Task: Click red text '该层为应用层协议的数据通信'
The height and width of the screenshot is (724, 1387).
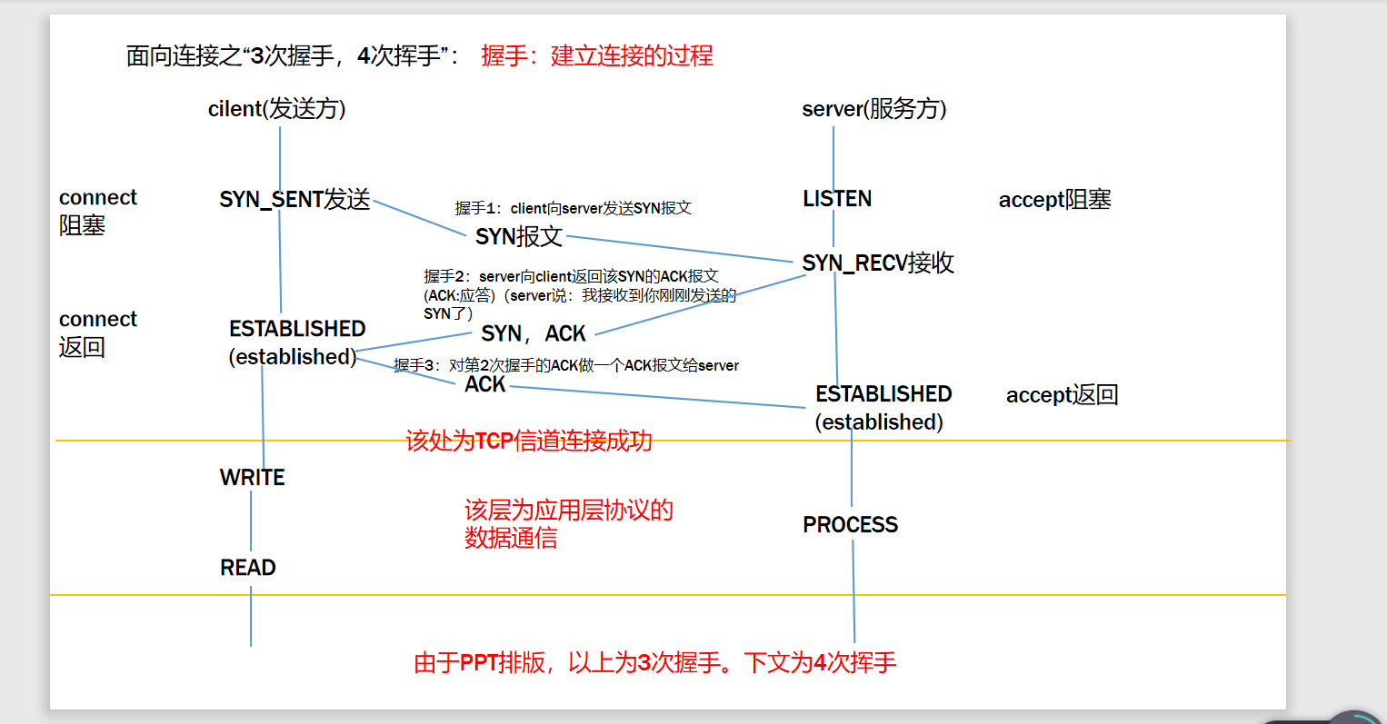Action: (569, 524)
